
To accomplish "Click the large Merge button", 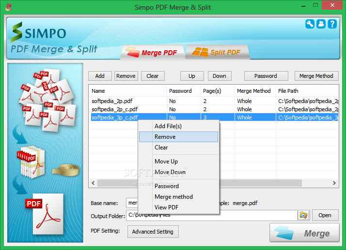I will [304, 233].
